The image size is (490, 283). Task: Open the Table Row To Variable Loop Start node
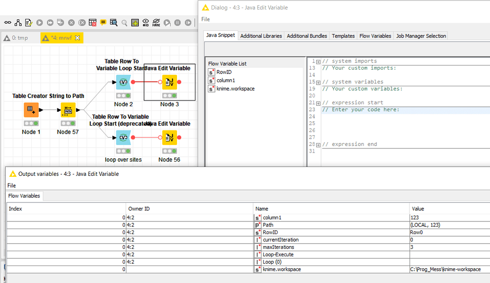pos(124,82)
